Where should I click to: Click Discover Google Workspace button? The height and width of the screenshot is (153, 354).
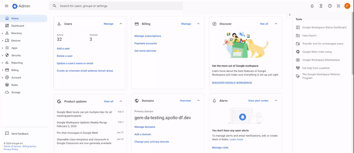tap(232, 83)
